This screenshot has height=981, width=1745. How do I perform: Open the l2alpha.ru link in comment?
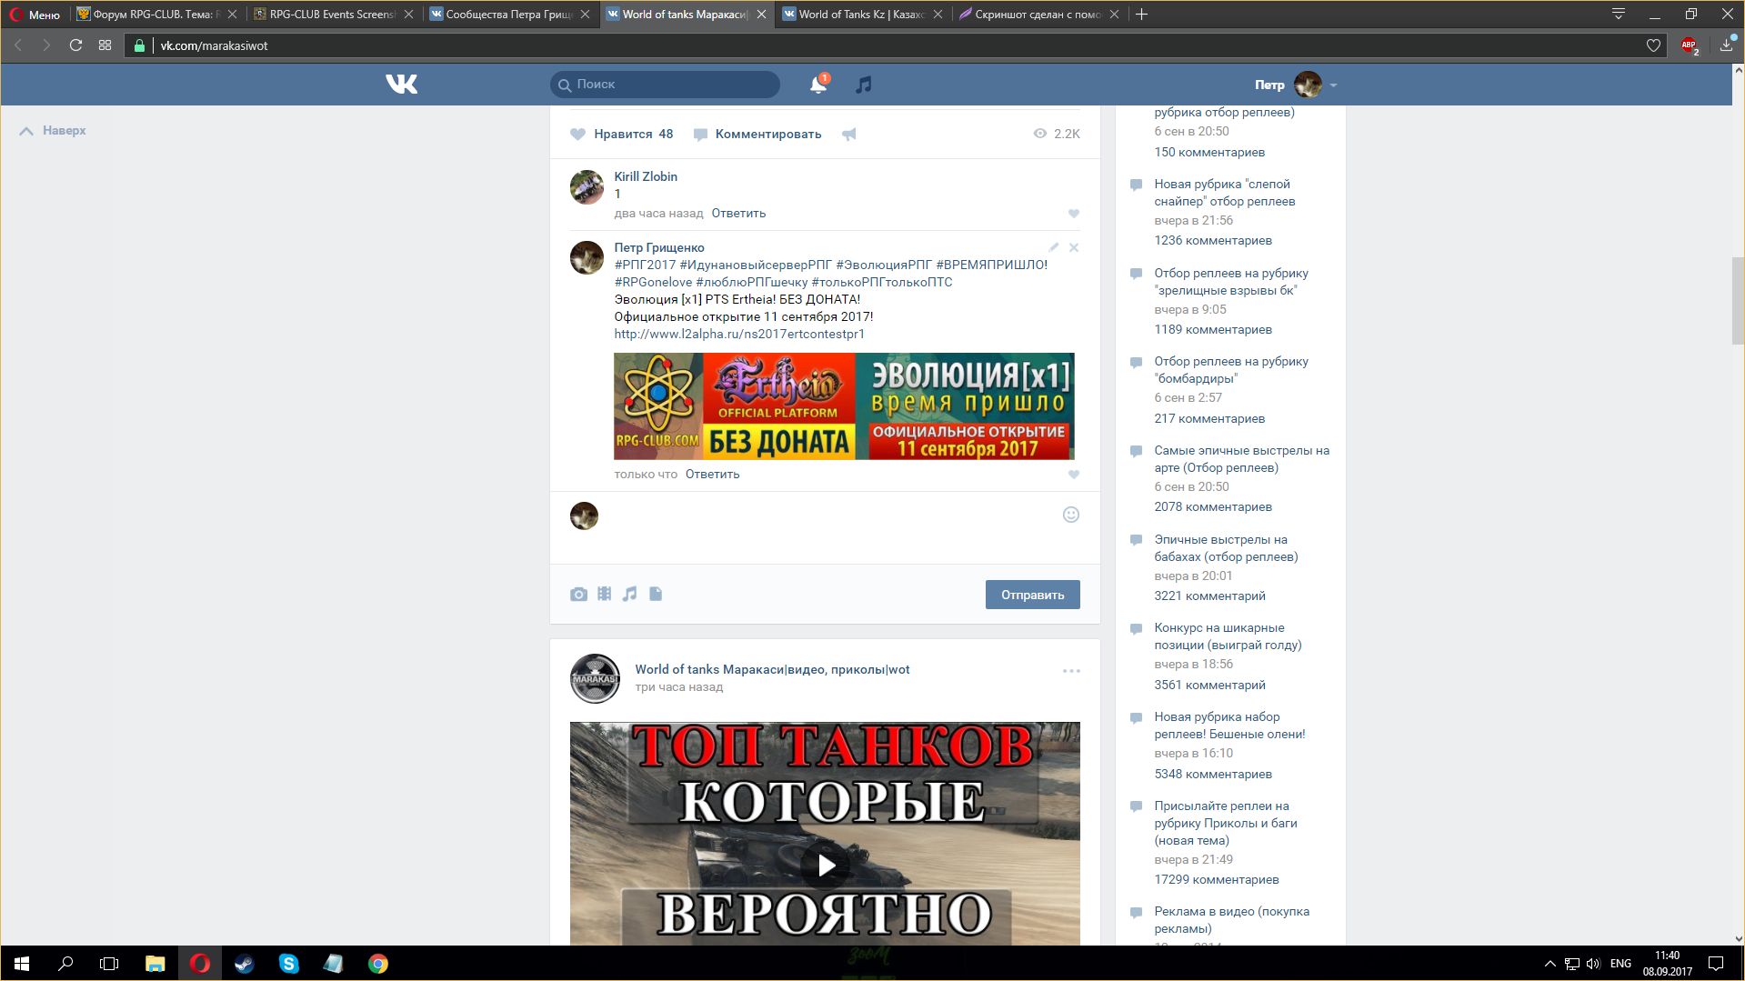tap(739, 335)
